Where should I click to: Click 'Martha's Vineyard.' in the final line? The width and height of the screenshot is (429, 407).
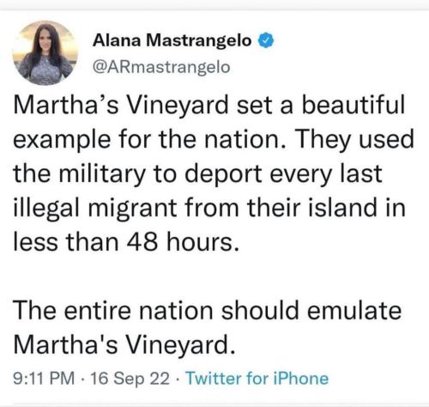[124, 344]
